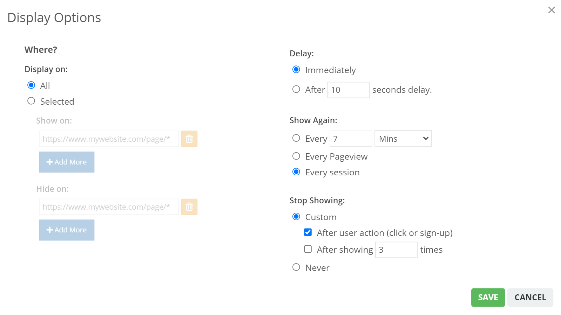561x315 pixels.
Task: Click the Every interval number field
Action: 351,139
